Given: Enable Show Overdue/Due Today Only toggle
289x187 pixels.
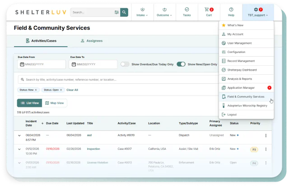Looking at the screenshot, I should 125,64.
